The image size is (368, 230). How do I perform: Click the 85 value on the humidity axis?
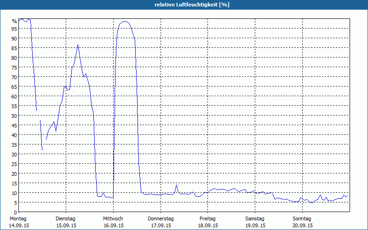coord(14,48)
